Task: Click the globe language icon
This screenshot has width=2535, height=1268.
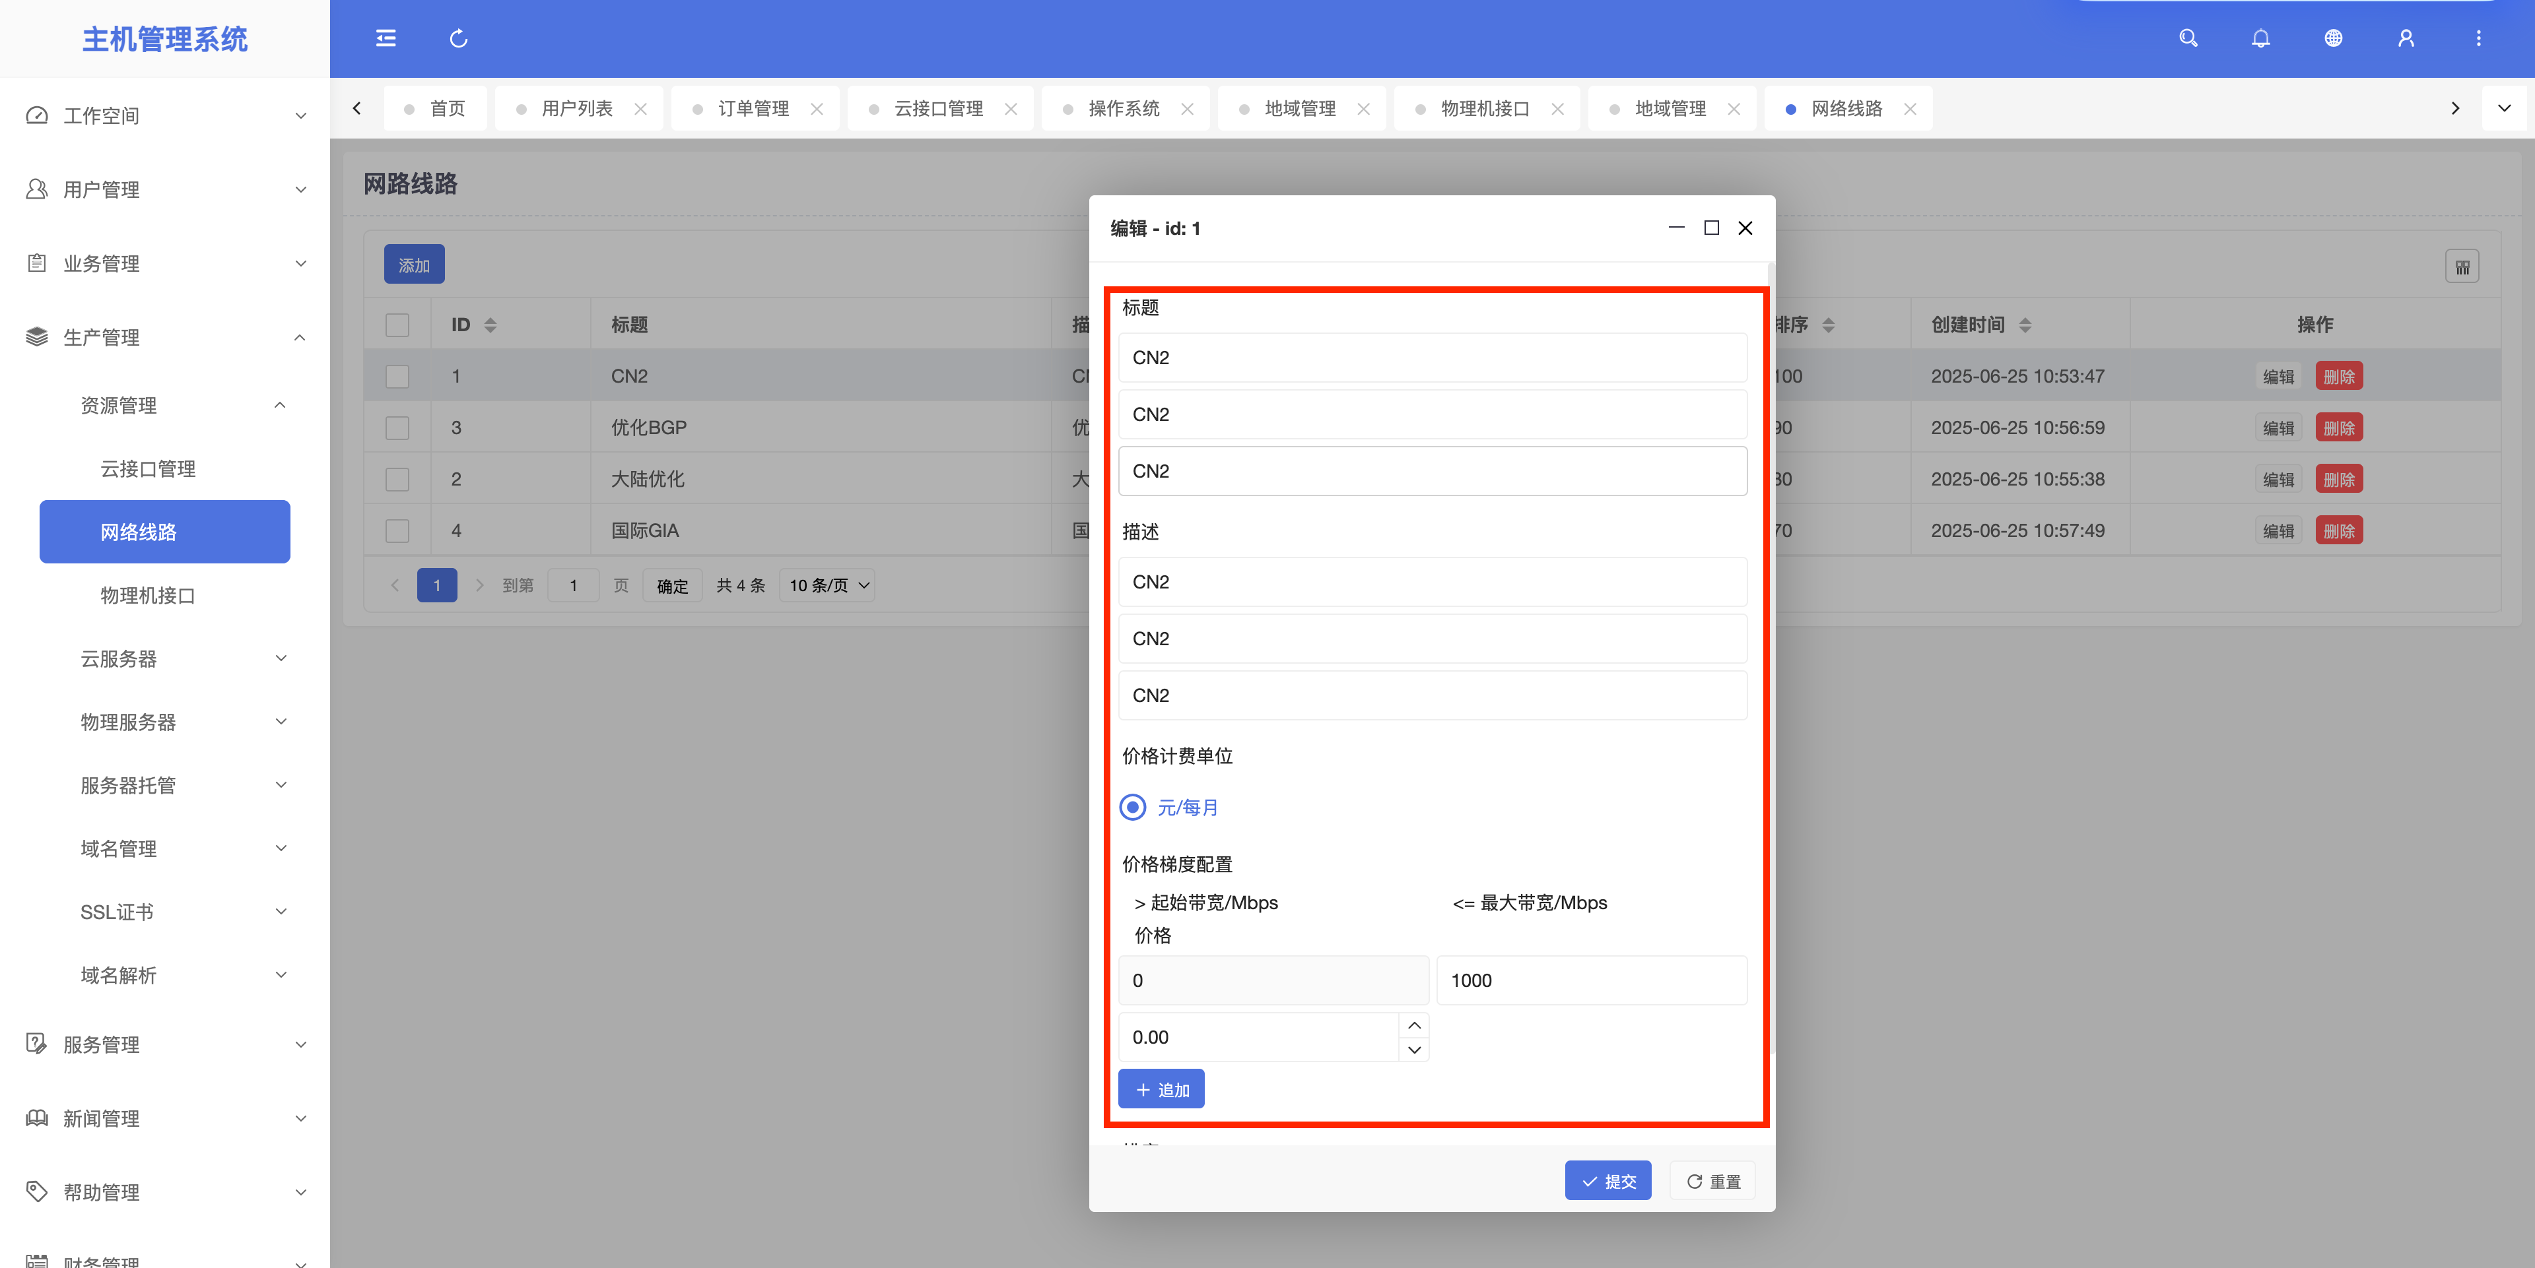Action: (x=2333, y=38)
